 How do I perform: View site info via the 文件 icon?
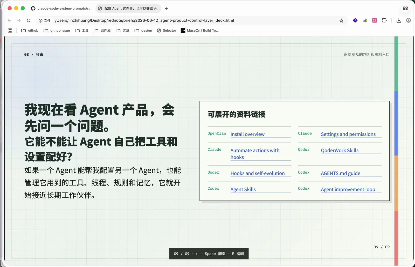[45, 20]
